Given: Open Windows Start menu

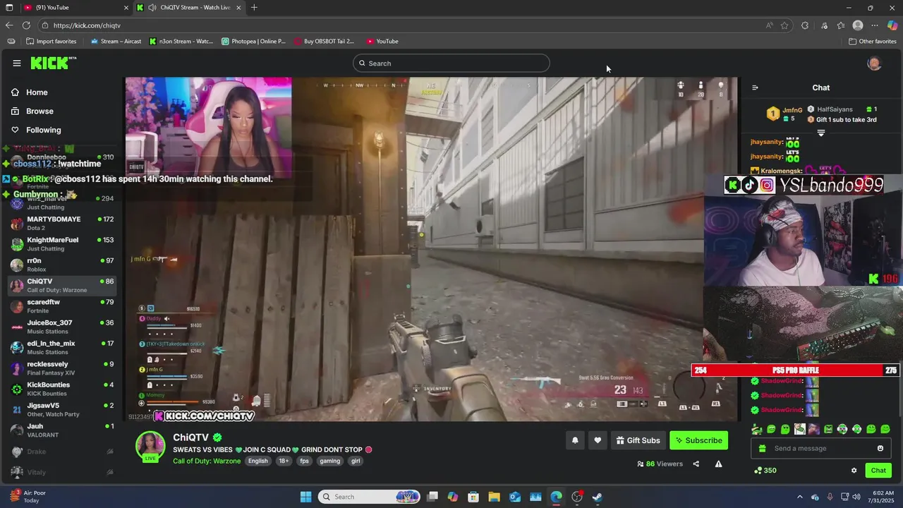Looking at the screenshot, I should pos(306,497).
